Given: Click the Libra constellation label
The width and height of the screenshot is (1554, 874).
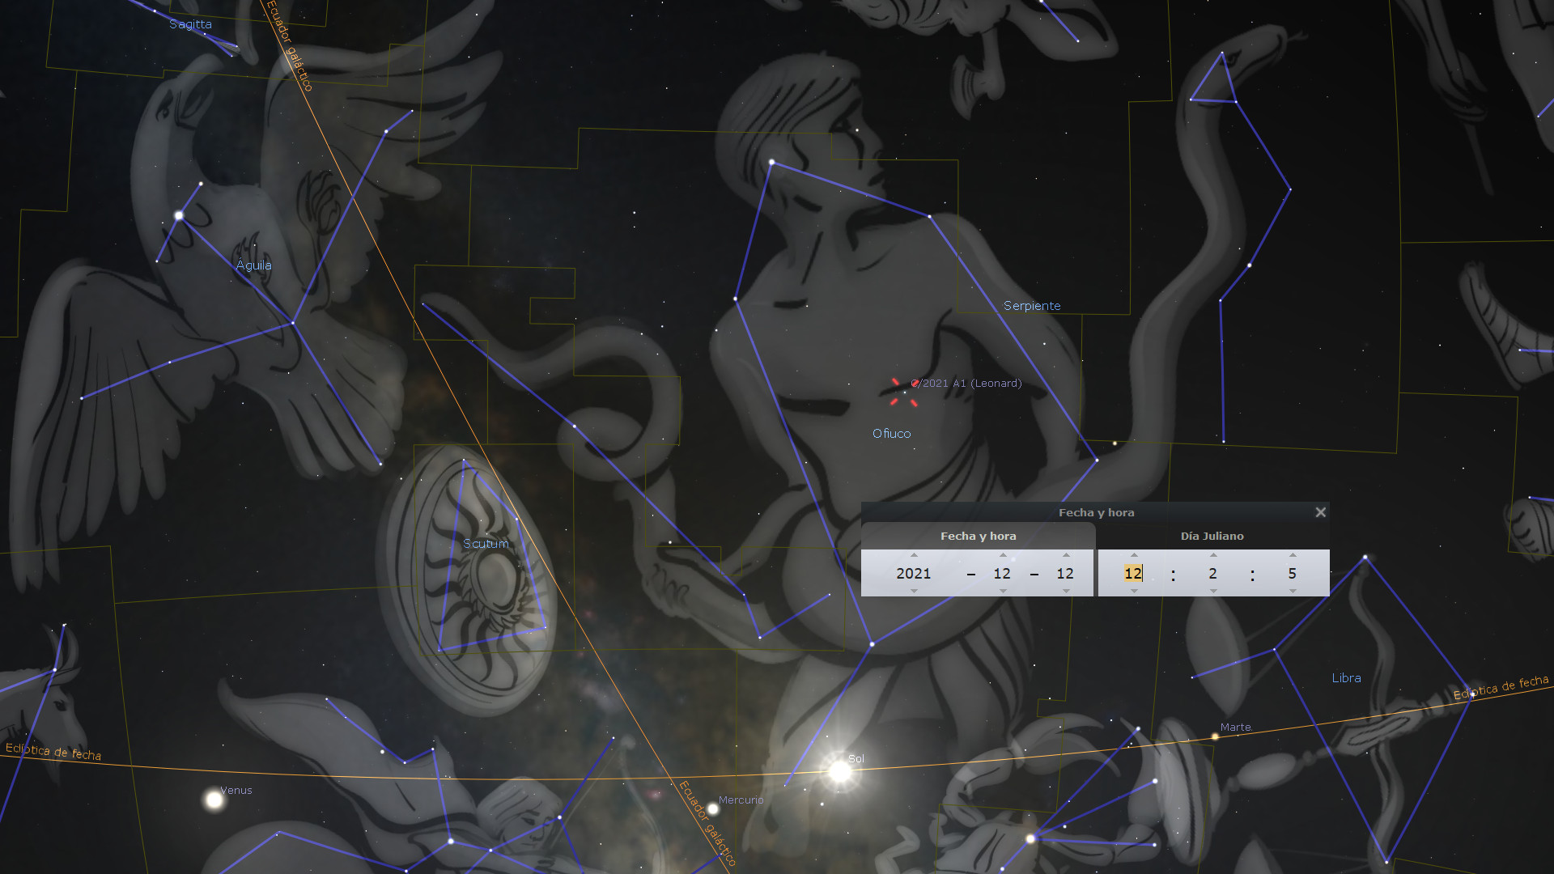Looking at the screenshot, I should (1346, 678).
